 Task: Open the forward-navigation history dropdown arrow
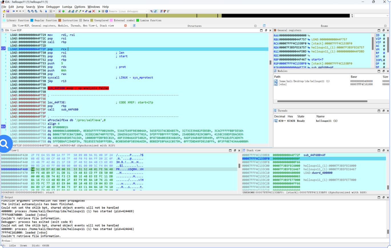(x=23, y=11)
